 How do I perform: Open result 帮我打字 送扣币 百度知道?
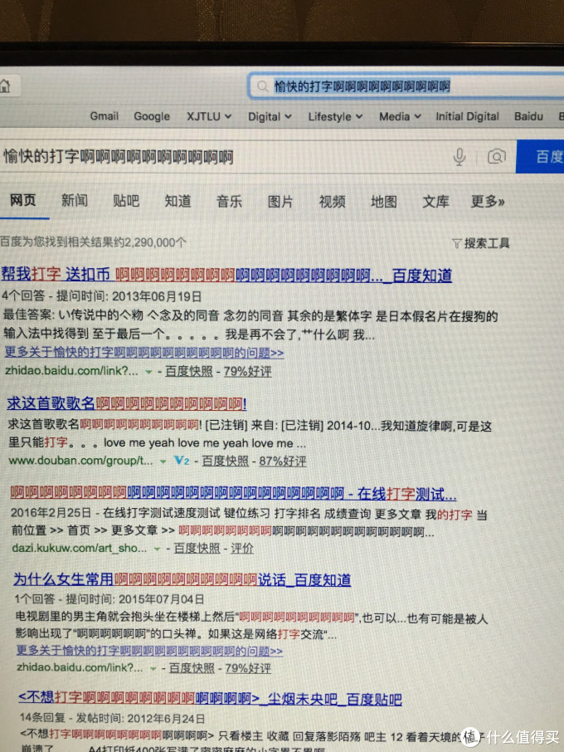226,275
